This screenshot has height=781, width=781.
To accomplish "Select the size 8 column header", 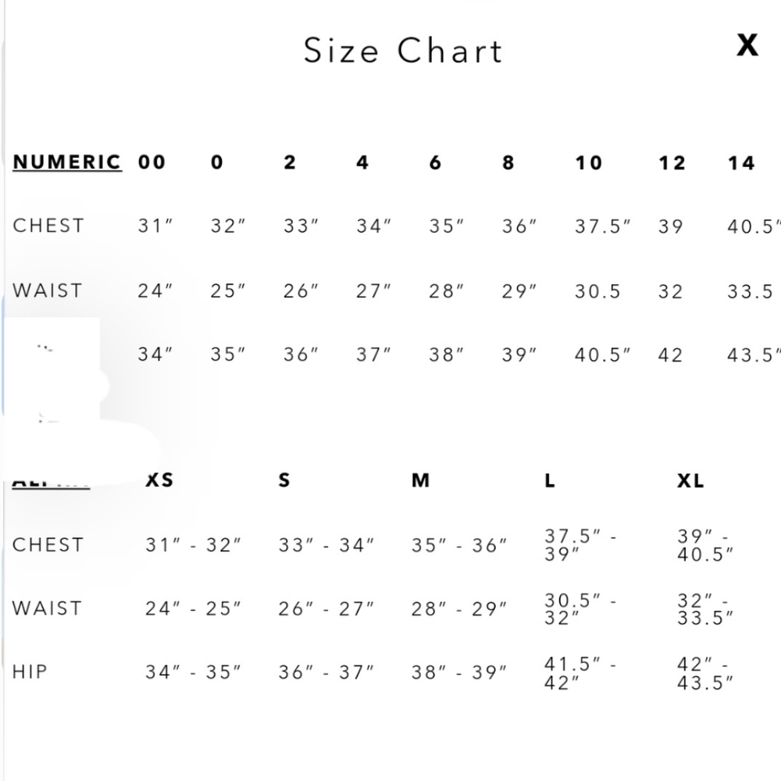I will click(508, 162).
